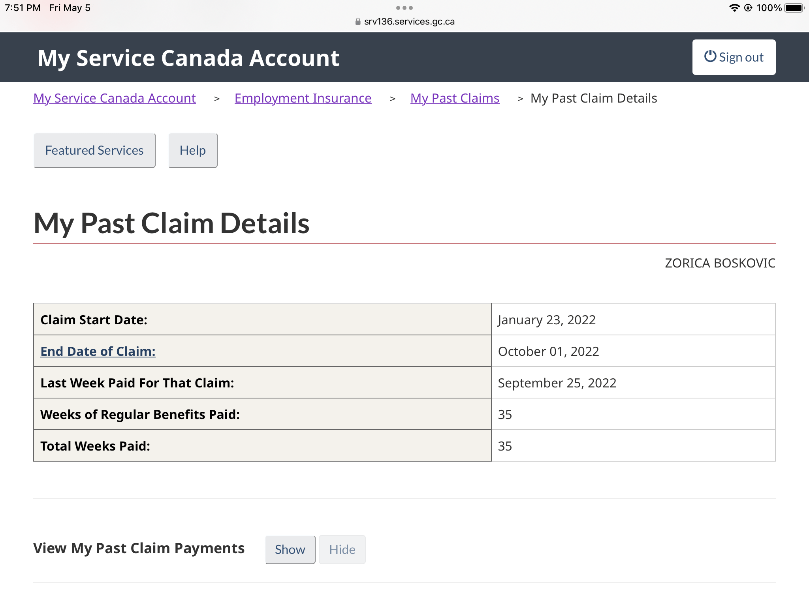
Task: Click the My Service Canada Account header title
Action: tap(188, 58)
